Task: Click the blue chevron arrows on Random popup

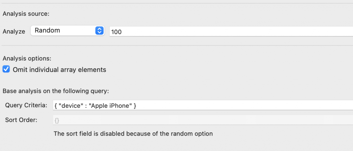Action: (99, 31)
